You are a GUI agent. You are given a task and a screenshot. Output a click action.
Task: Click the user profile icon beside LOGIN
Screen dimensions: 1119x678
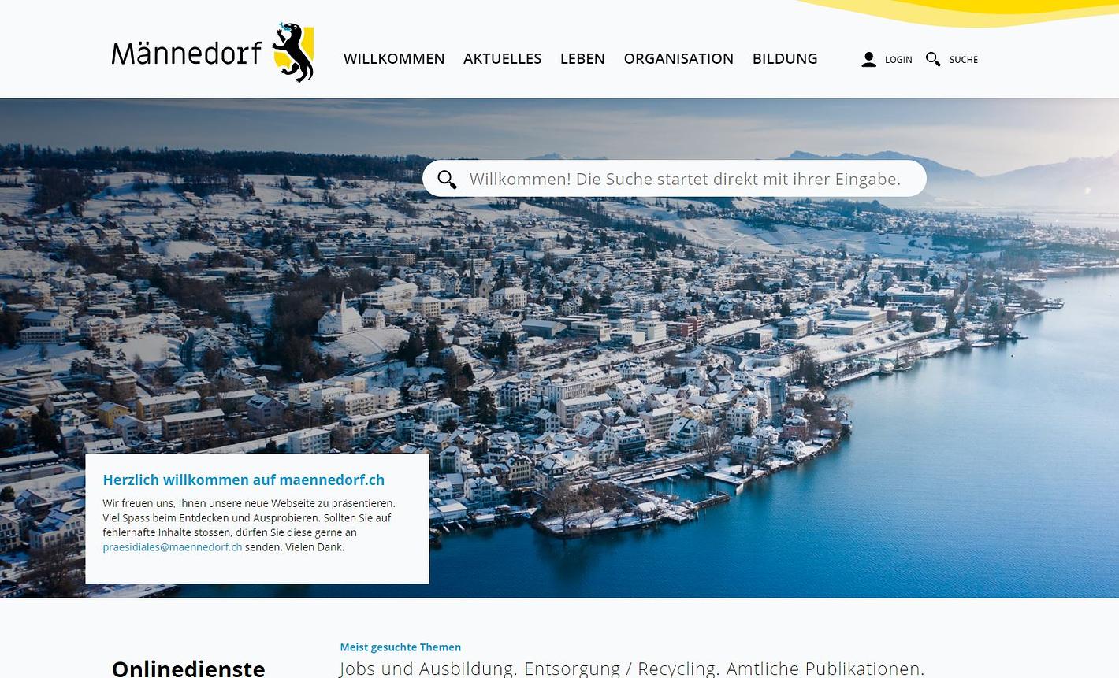click(x=868, y=60)
